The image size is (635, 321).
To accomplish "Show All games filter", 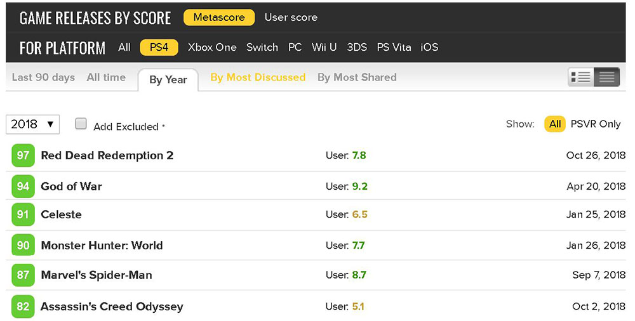I will pos(555,124).
